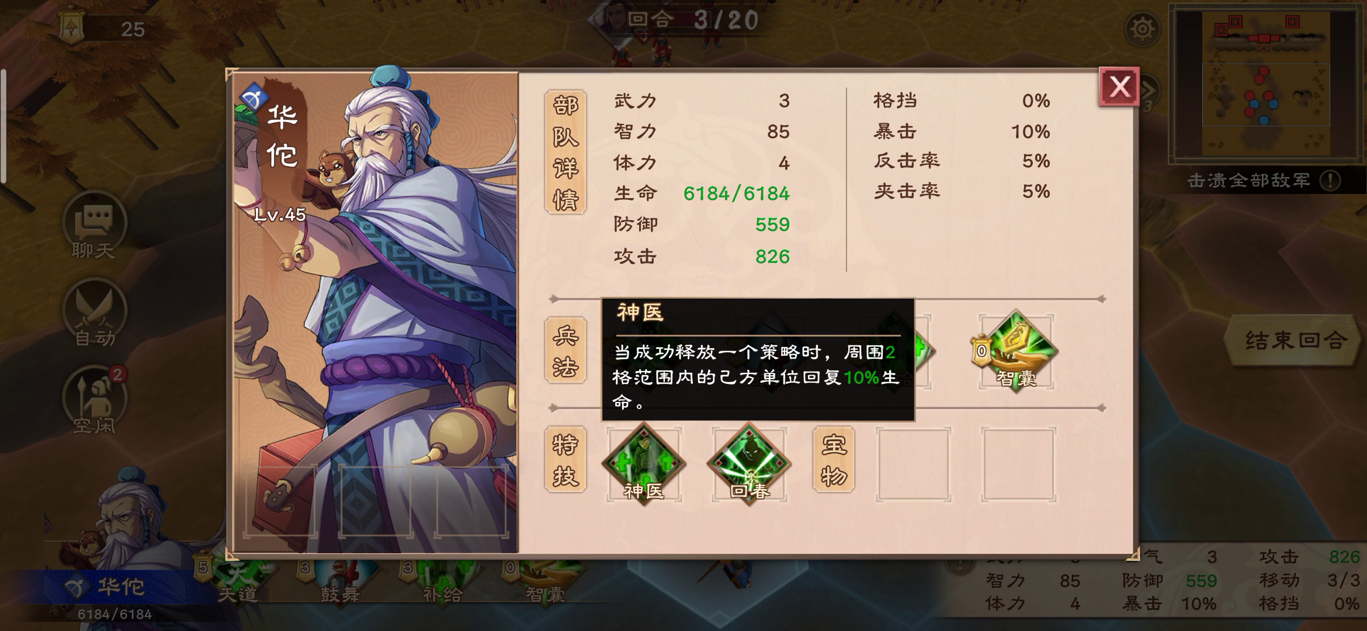This screenshot has height=631, width=1367.
Task: Click the exclamation info icon beside 击溃全部敌军
Action: (x=1330, y=181)
